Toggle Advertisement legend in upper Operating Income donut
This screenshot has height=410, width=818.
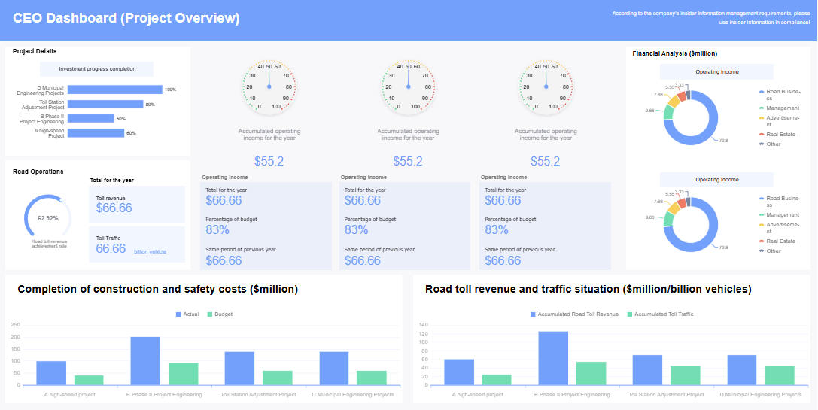click(779, 121)
